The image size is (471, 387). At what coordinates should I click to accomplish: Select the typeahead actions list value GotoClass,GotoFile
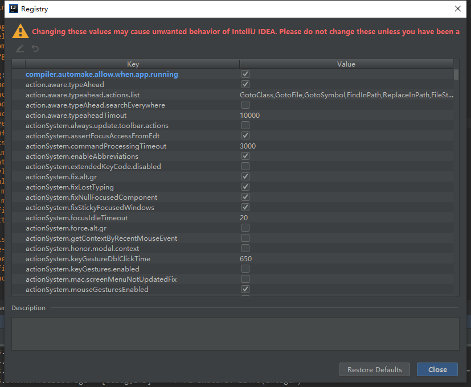[x=346, y=95]
